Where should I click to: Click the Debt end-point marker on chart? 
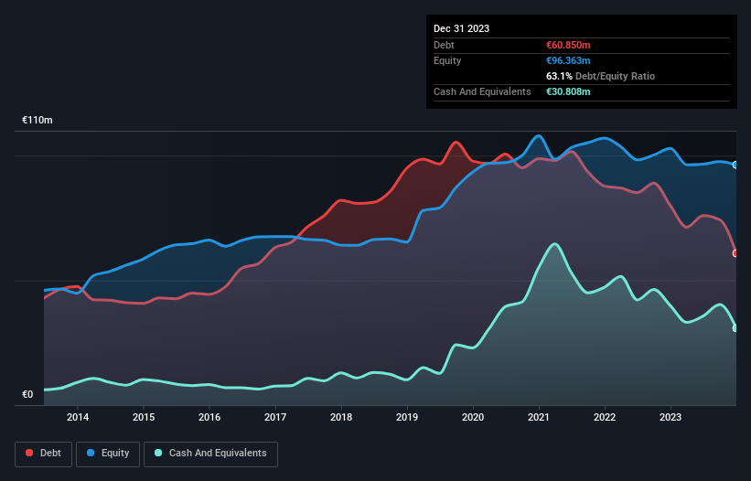click(x=735, y=253)
